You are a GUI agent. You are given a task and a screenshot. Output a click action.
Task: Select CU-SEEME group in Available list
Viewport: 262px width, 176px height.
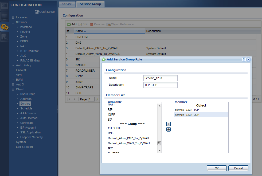[132, 128]
